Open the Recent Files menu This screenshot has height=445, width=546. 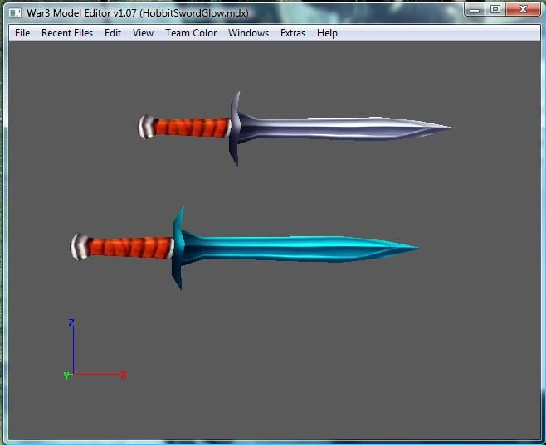67,33
